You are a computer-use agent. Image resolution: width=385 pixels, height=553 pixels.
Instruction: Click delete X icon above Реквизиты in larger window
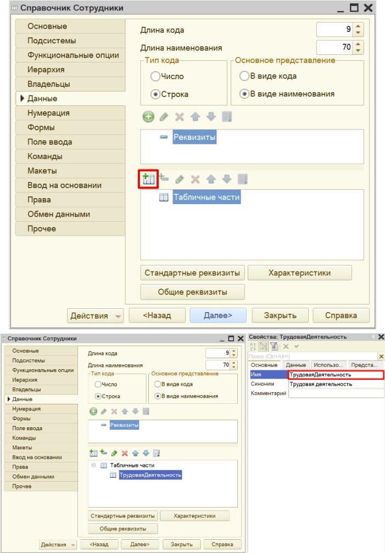tap(180, 117)
